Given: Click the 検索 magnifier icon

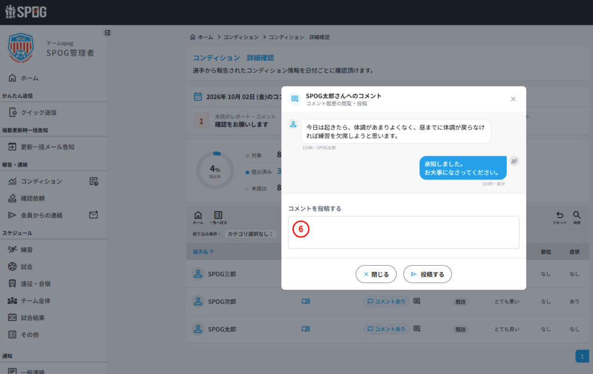Looking at the screenshot, I should click(x=577, y=218).
